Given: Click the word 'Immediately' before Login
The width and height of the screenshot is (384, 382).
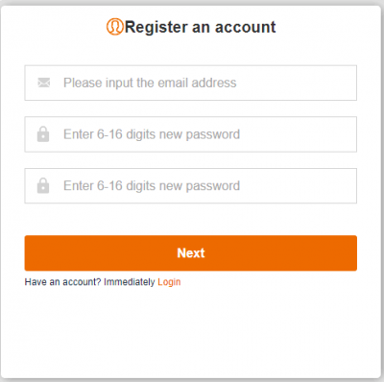Looking at the screenshot, I should (x=130, y=282).
